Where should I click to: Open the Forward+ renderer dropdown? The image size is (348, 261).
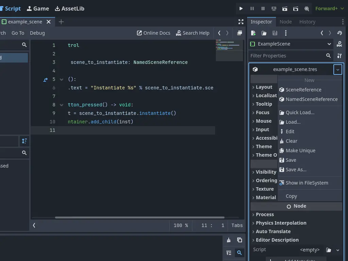pos(330,8)
